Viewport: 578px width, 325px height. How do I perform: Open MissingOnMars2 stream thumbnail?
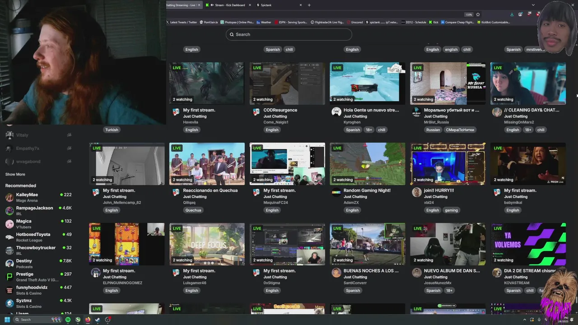[x=528, y=84]
